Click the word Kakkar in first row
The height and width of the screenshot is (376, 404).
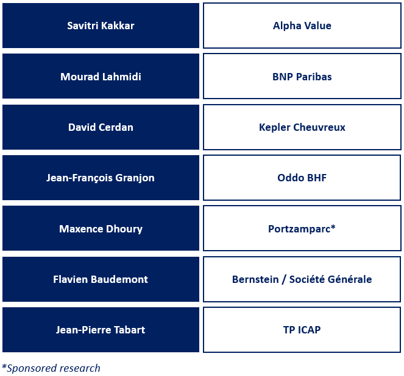click(118, 26)
